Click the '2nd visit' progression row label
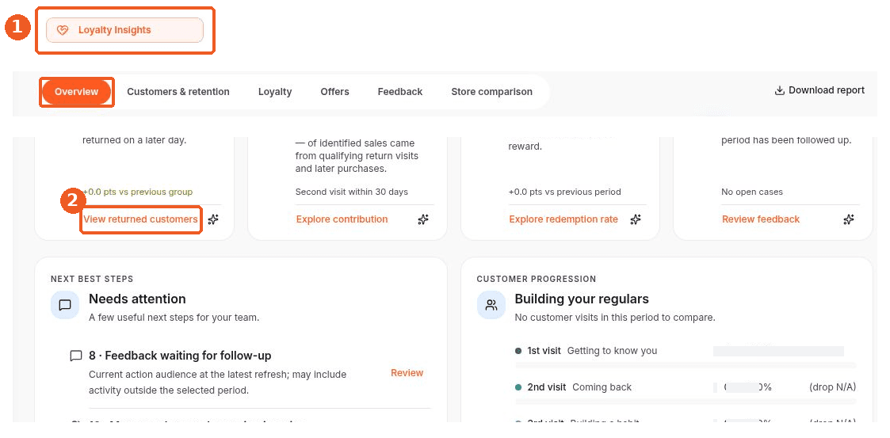 pos(546,387)
